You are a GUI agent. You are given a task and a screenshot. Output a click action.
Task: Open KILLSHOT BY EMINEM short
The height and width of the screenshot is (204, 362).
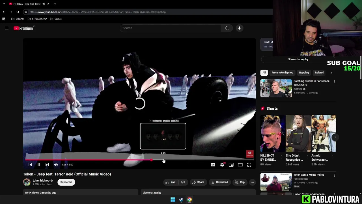pyautogui.click(x=273, y=133)
